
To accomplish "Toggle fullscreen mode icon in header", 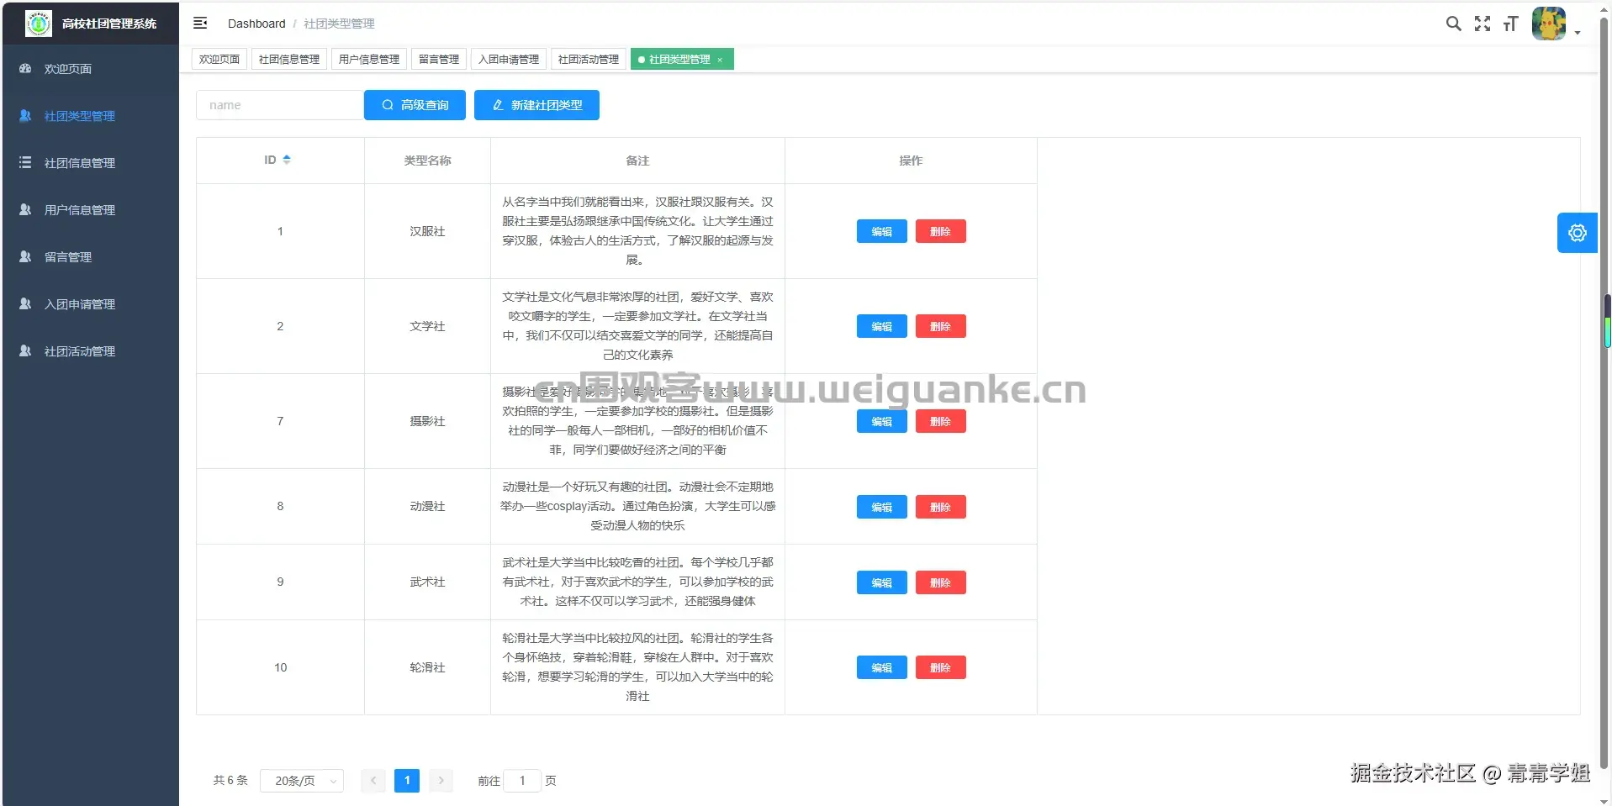I will 1483,24.
